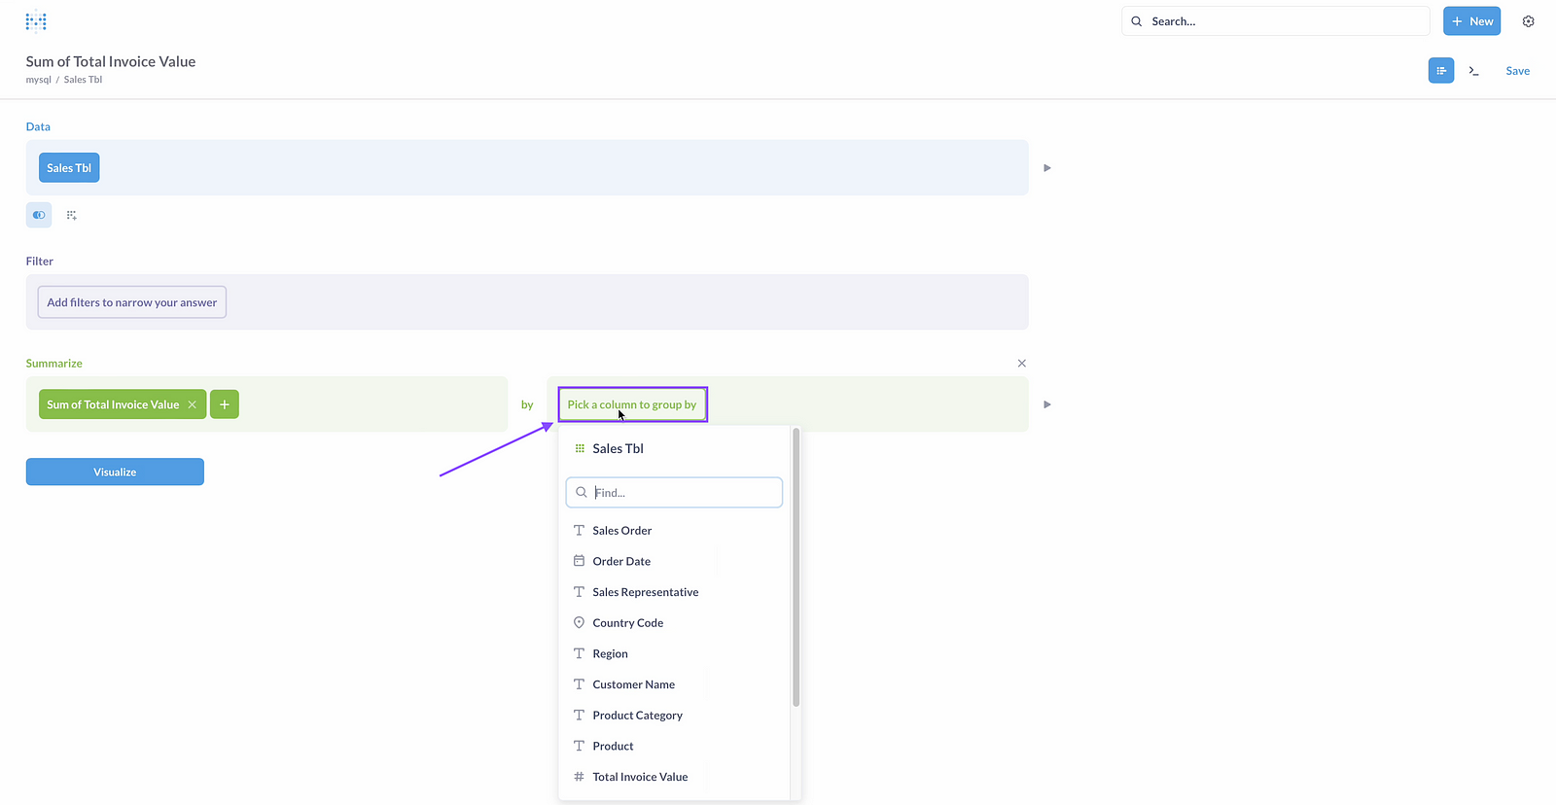The height and width of the screenshot is (805, 1556).
Task: Choose Country Code column option
Action: tap(627, 623)
